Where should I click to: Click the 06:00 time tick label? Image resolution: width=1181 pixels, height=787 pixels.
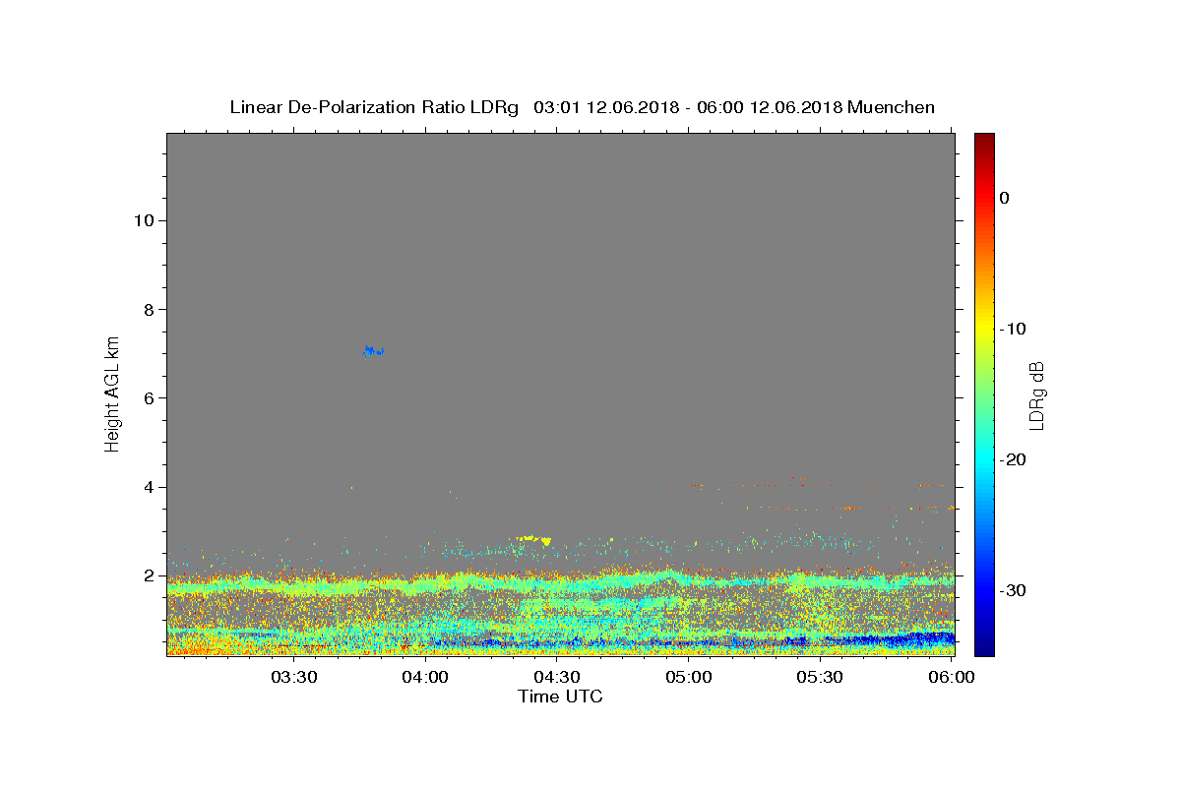pos(952,677)
